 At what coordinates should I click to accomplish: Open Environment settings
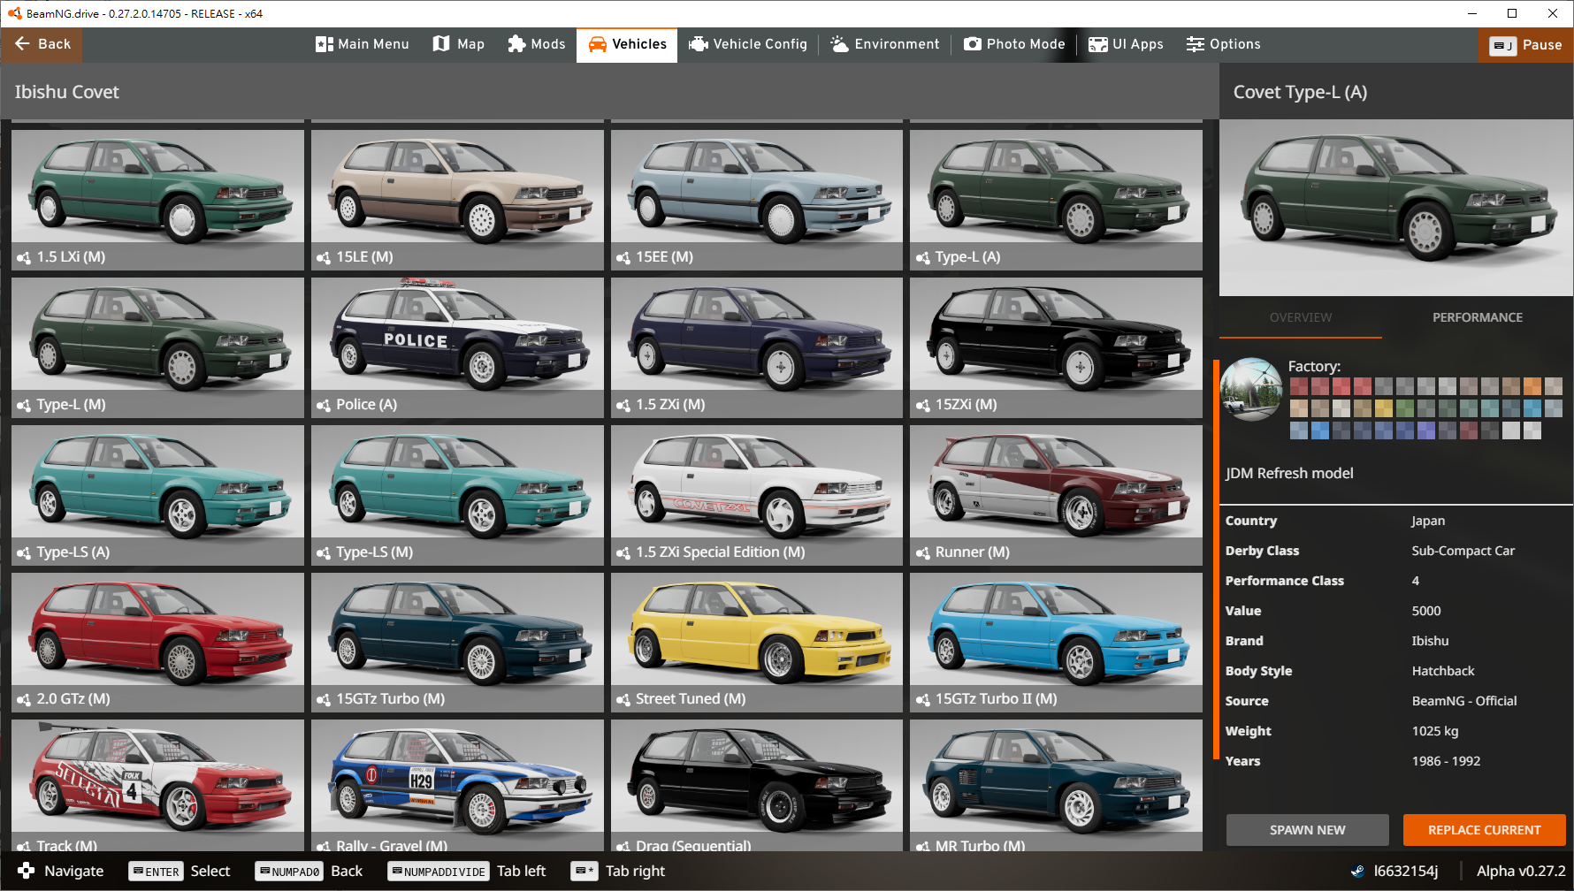(884, 44)
